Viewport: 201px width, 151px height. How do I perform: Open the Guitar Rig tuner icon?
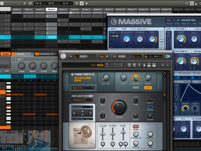click(139, 65)
